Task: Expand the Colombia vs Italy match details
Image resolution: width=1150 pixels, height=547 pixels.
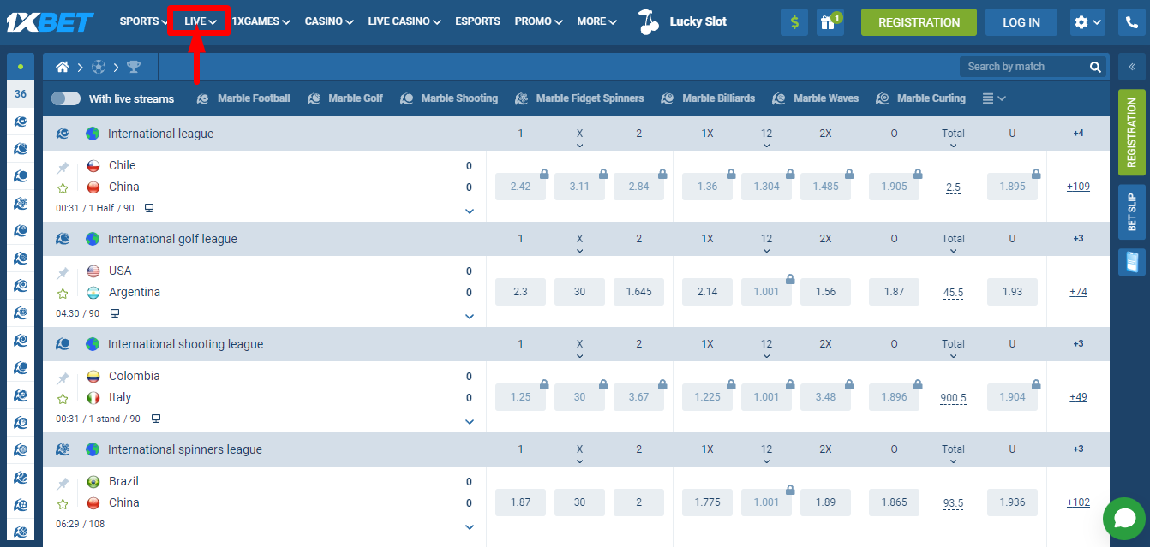Action: click(470, 422)
